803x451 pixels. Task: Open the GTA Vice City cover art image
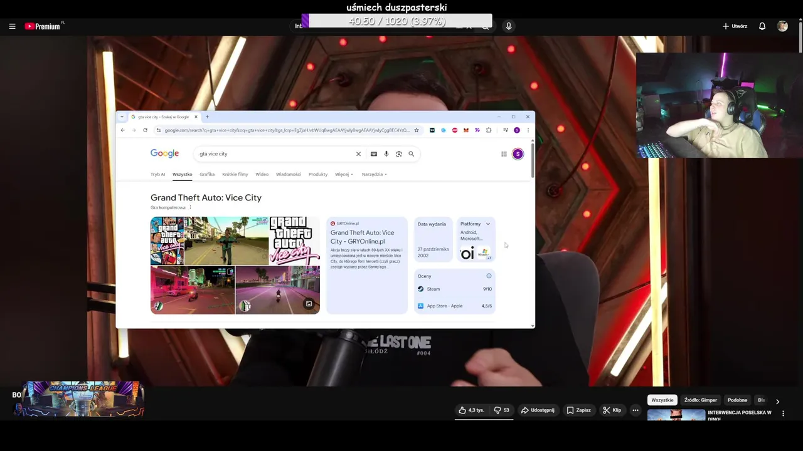[x=167, y=241]
